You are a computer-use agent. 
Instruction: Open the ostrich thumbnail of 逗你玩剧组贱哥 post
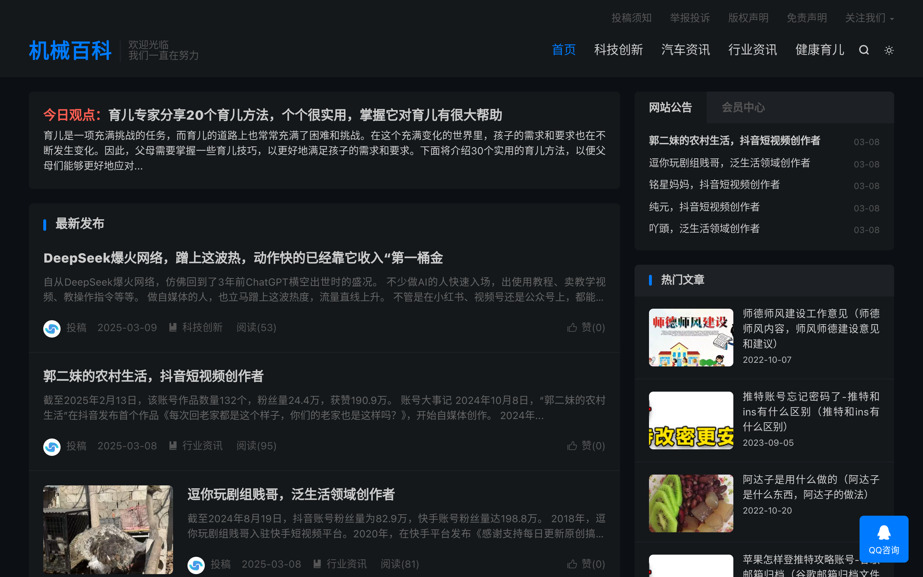point(108,530)
